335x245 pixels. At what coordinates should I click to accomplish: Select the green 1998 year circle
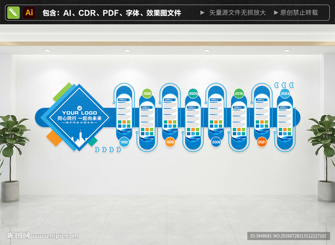pos(147,93)
